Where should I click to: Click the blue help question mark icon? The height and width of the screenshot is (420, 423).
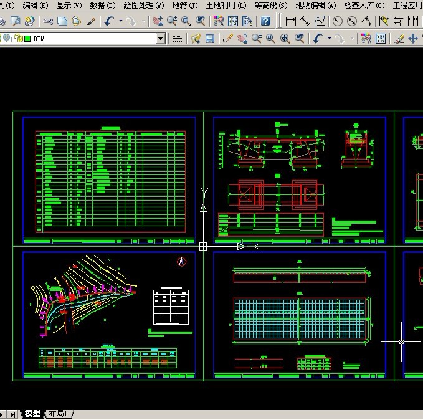(265, 21)
